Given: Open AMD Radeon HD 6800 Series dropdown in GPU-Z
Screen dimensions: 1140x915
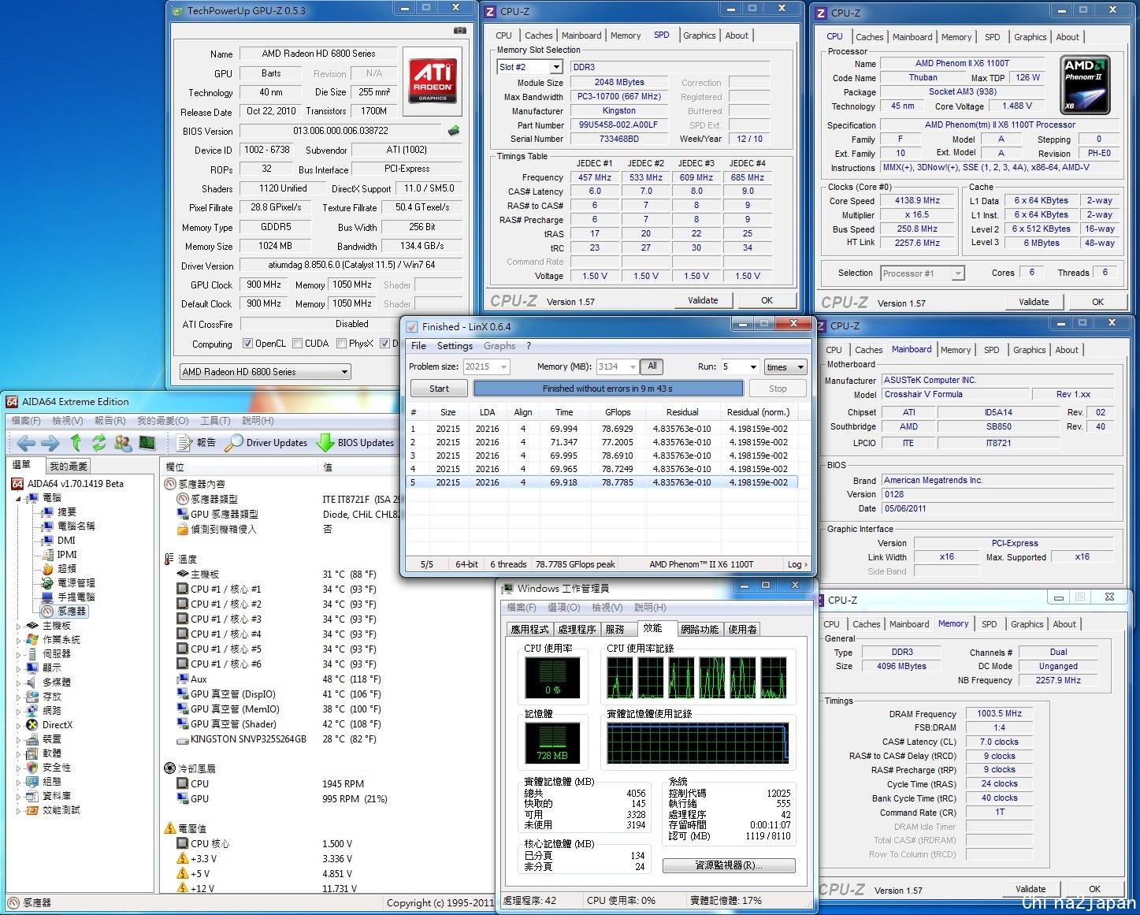Looking at the screenshot, I should 266,372.
